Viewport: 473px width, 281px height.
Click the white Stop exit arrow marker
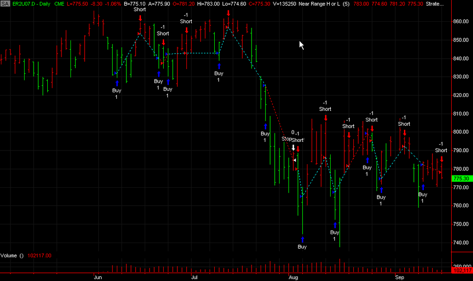click(x=293, y=148)
